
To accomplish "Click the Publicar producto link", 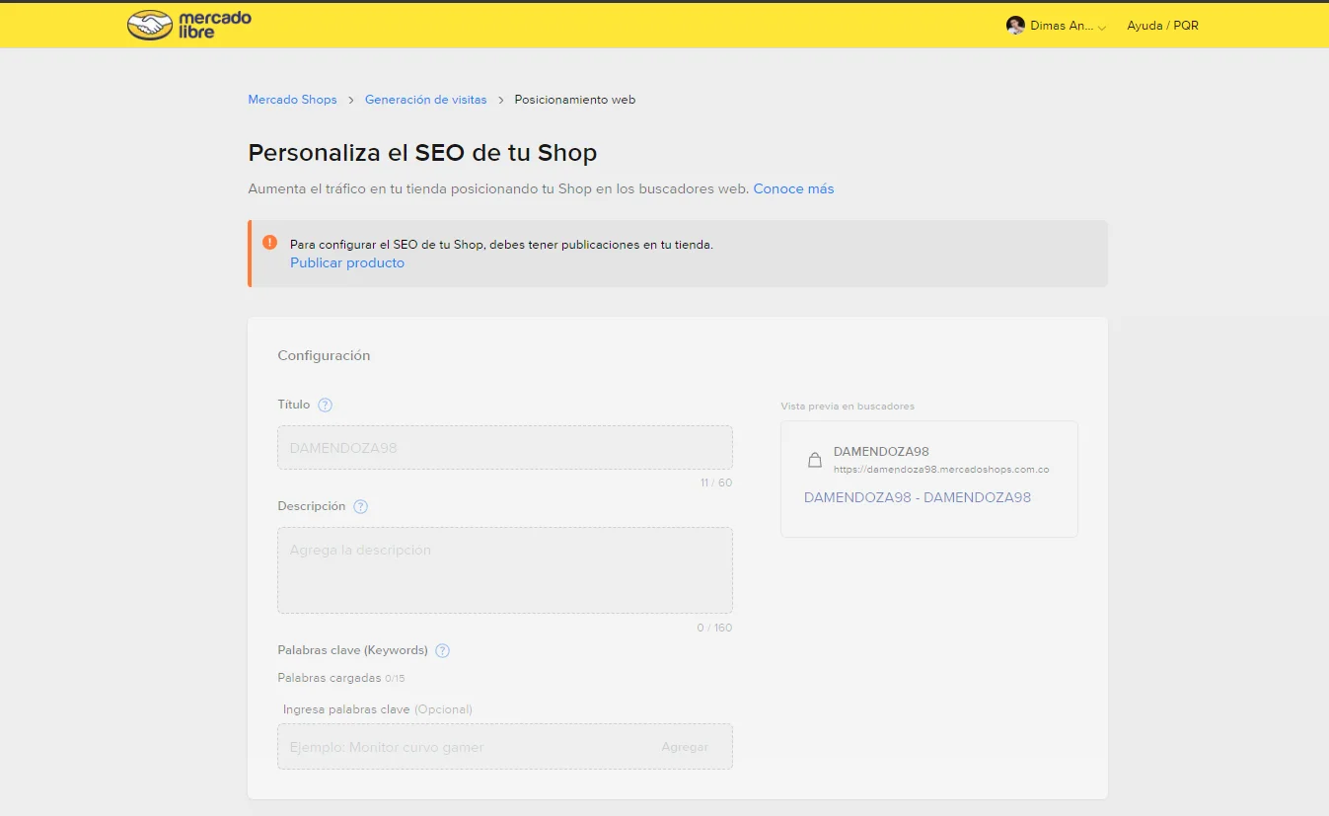I will 346,262.
